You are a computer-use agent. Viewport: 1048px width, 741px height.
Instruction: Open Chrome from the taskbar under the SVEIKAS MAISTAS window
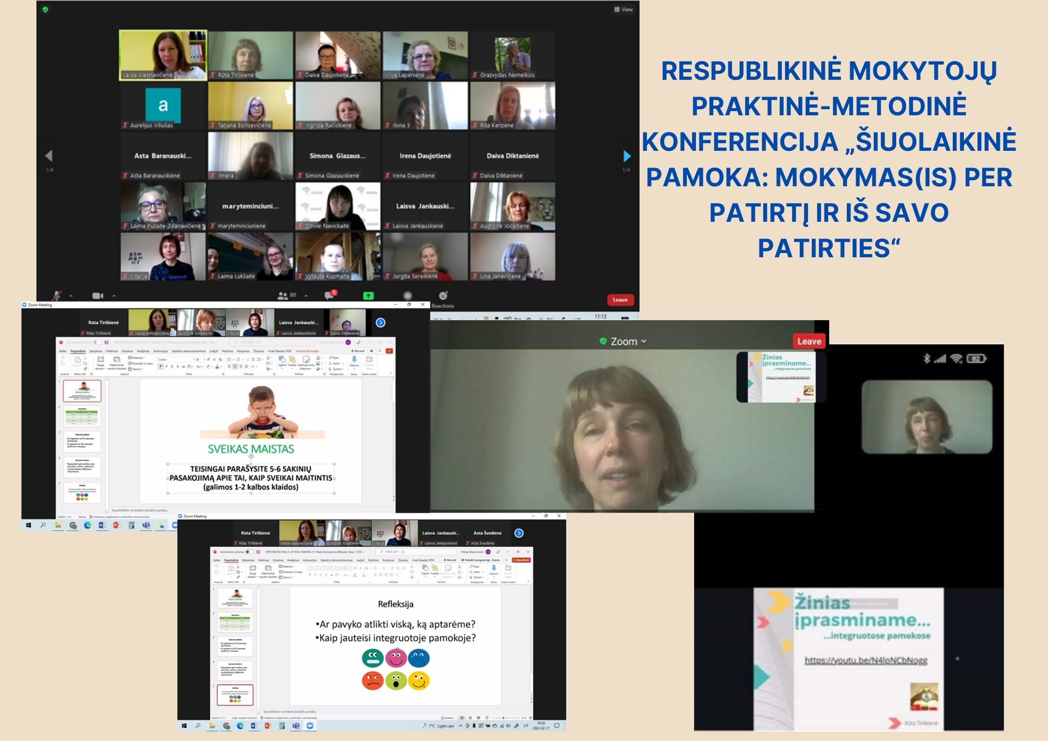73,525
